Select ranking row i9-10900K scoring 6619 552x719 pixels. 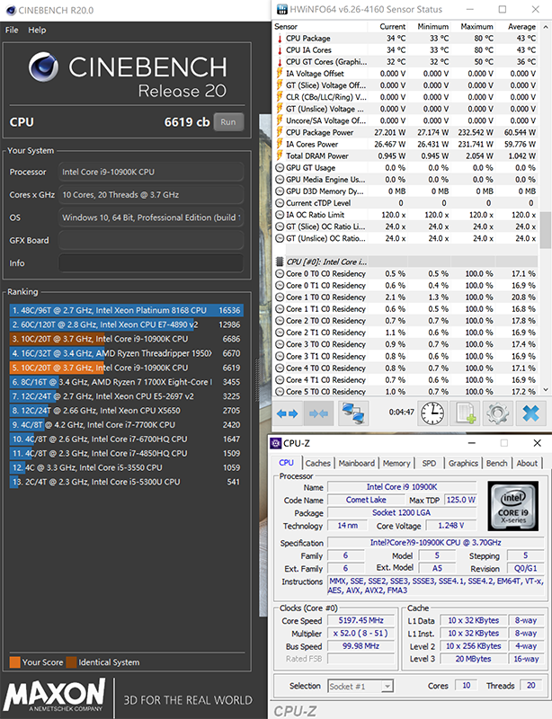tap(126, 368)
